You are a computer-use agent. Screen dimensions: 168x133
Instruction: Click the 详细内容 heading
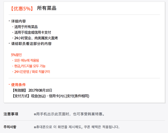[x=19, y=21]
